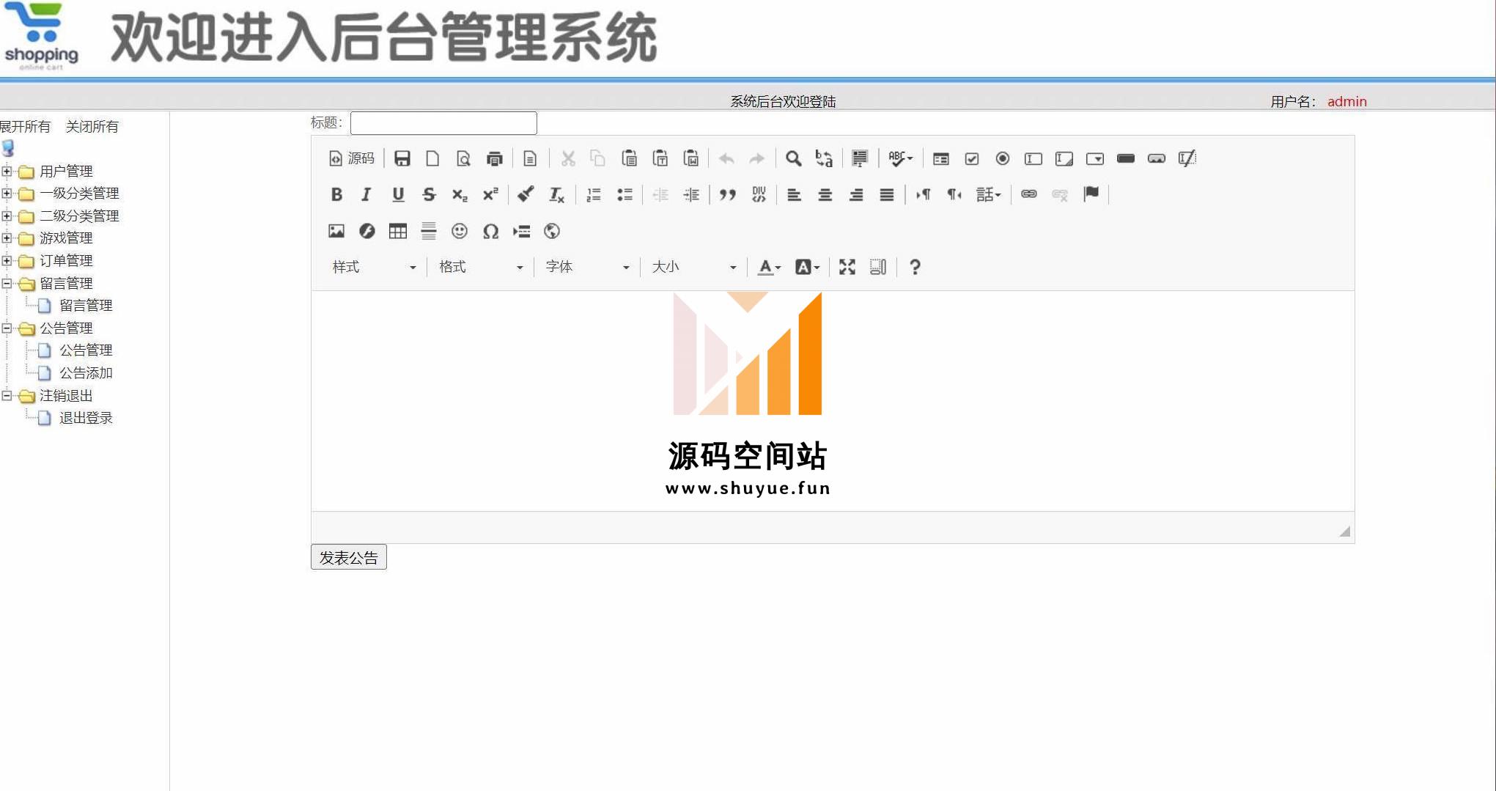Open the Font (字体) dropdown

[x=587, y=267]
